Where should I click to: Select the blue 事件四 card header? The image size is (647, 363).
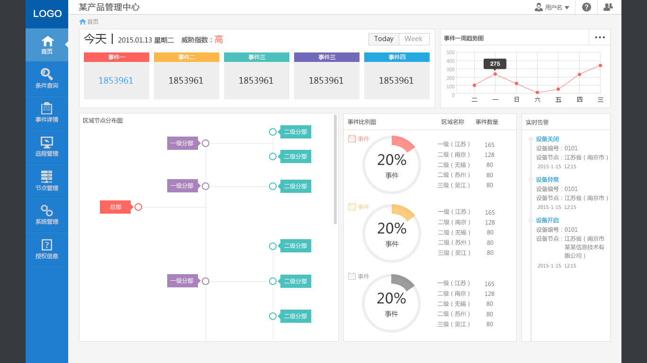coord(397,57)
